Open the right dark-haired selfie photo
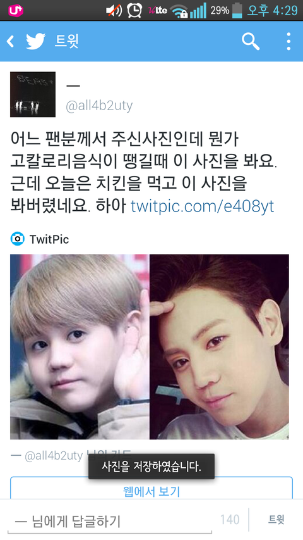Image resolution: width=303 pixels, height=540 pixels. 219,347
